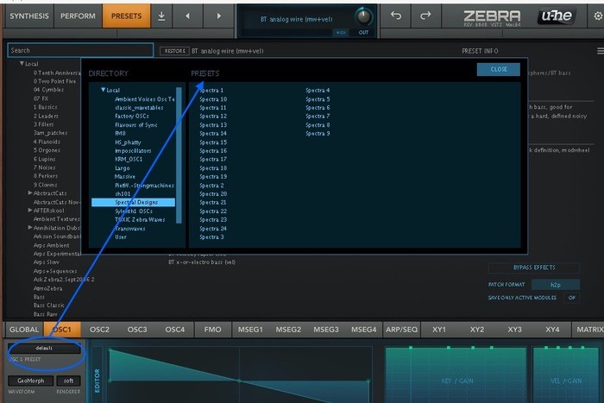This screenshot has width=604, height=403.
Task: Choose preset Spectra 4
Action: (x=318, y=90)
